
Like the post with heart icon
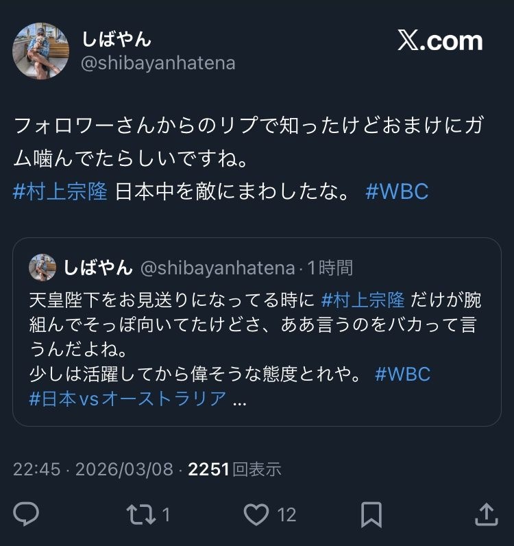[256, 514]
